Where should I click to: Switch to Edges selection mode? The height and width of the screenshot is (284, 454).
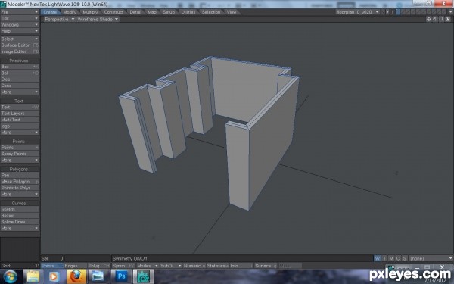(75, 266)
